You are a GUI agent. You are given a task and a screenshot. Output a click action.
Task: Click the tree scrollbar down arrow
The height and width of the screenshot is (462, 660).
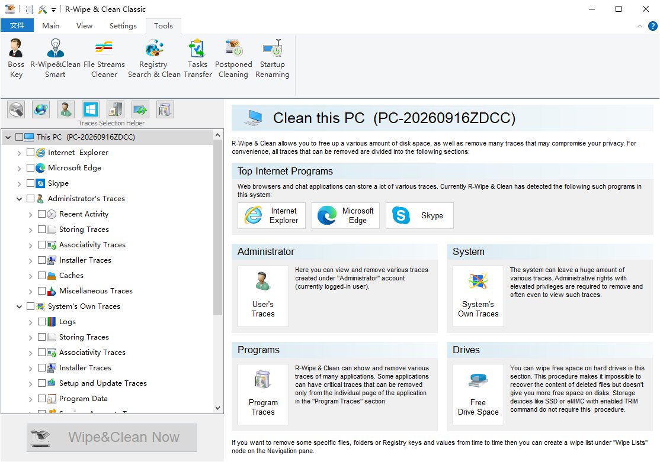click(x=217, y=408)
